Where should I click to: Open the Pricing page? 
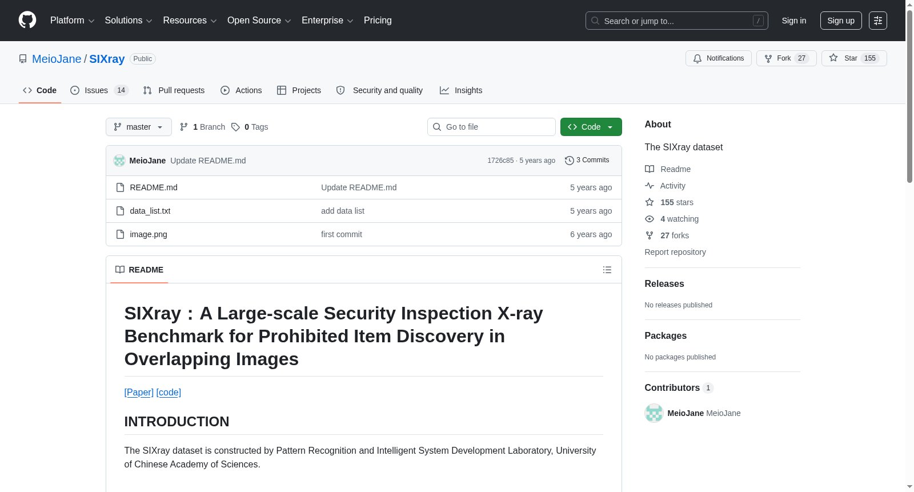pos(378,21)
